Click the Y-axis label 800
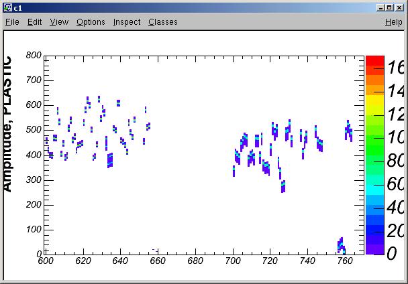The image size is (408, 284). [x=34, y=56]
